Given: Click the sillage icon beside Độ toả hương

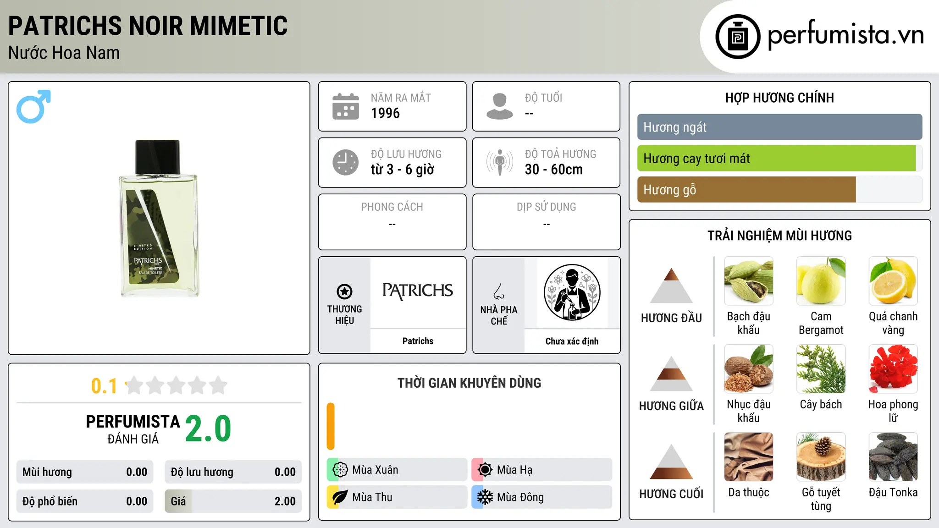Looking at the screenshot, I should (500, 162).
